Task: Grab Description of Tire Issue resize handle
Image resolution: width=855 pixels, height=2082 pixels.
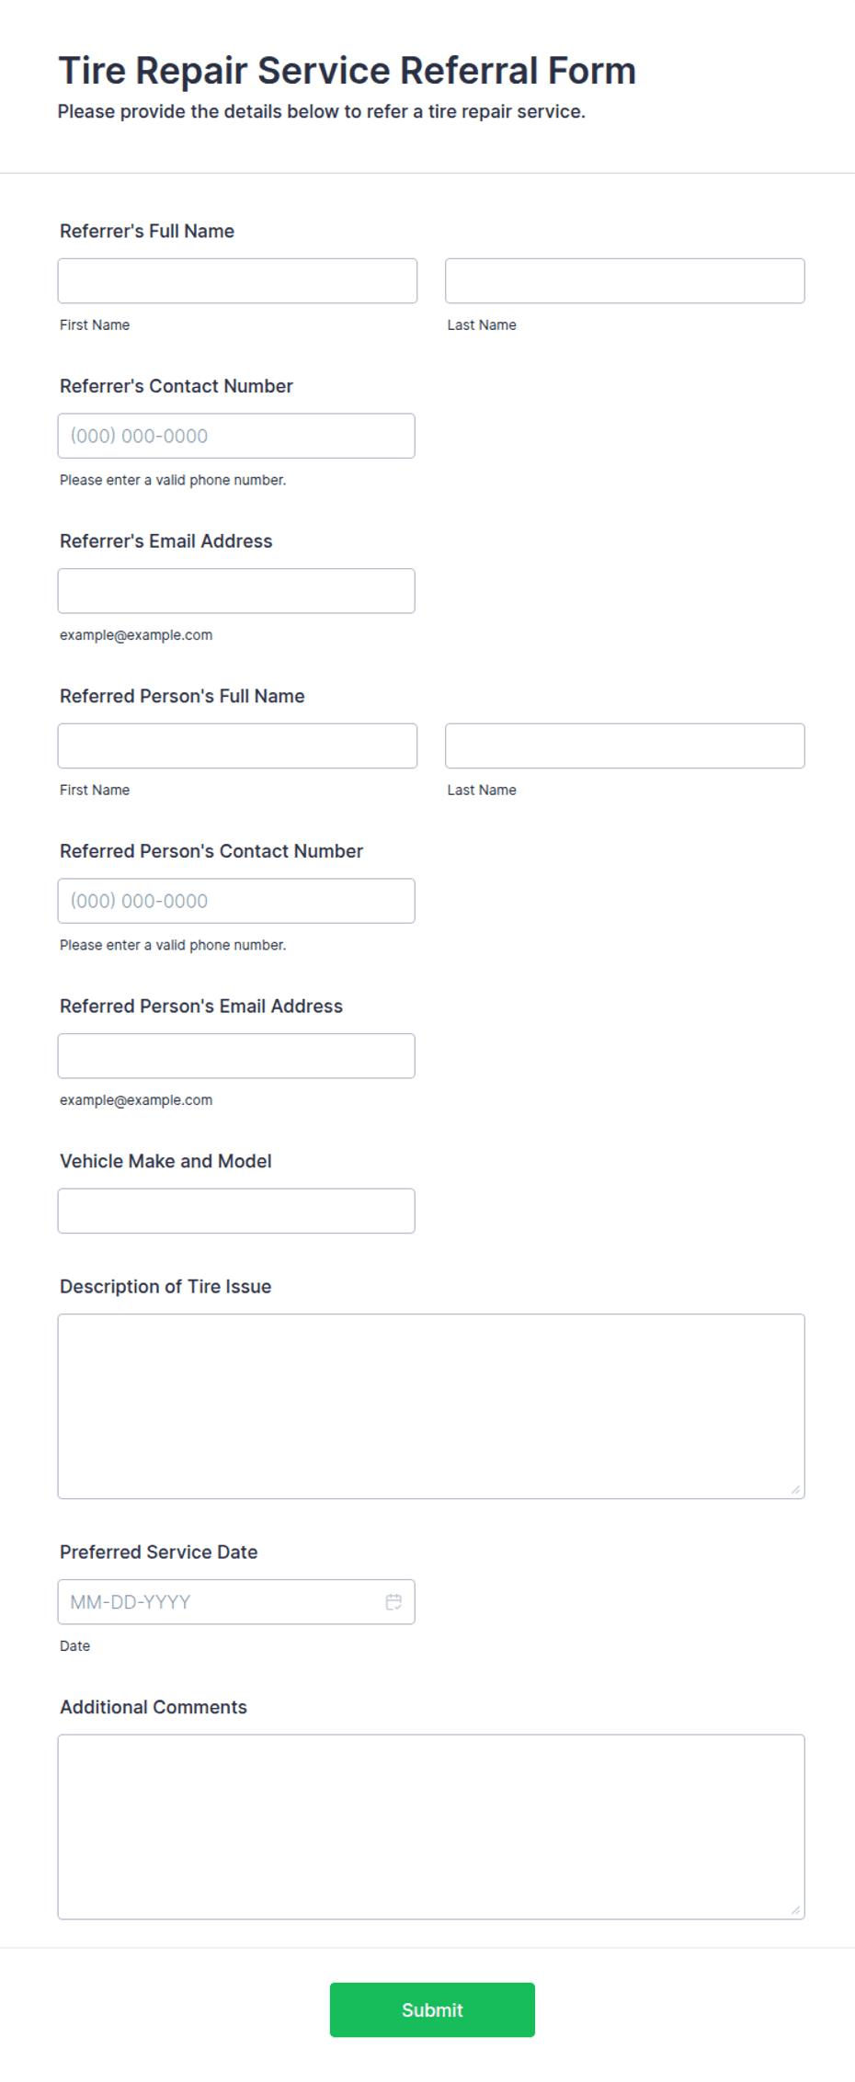Action: (795, 1489)
